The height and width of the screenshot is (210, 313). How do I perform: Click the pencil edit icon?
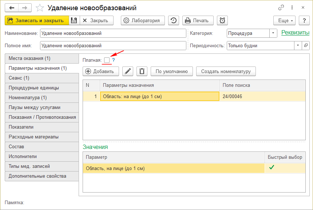pyautogui.click(x=127, y=71)
